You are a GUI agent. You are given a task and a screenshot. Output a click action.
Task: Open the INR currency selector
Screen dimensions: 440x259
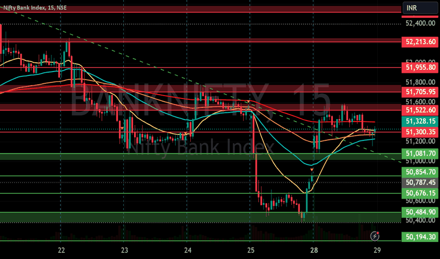coord(420,8)
